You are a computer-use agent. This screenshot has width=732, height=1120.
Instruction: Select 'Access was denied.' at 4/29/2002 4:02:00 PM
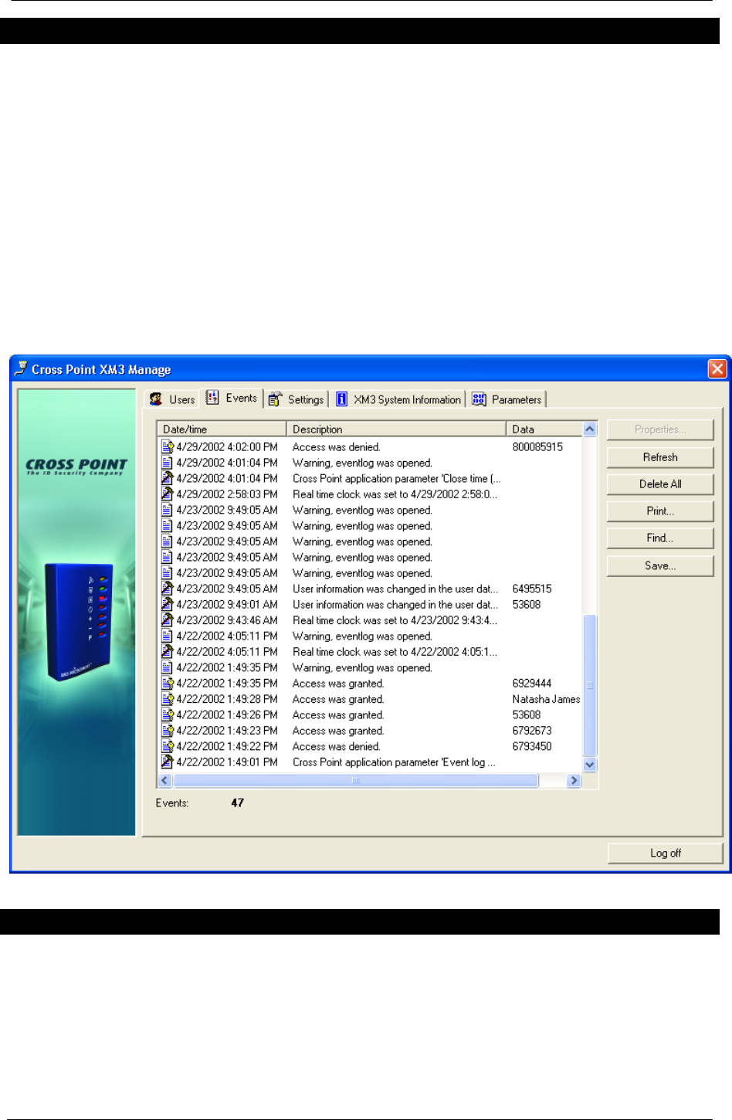(x=337, y=447)
